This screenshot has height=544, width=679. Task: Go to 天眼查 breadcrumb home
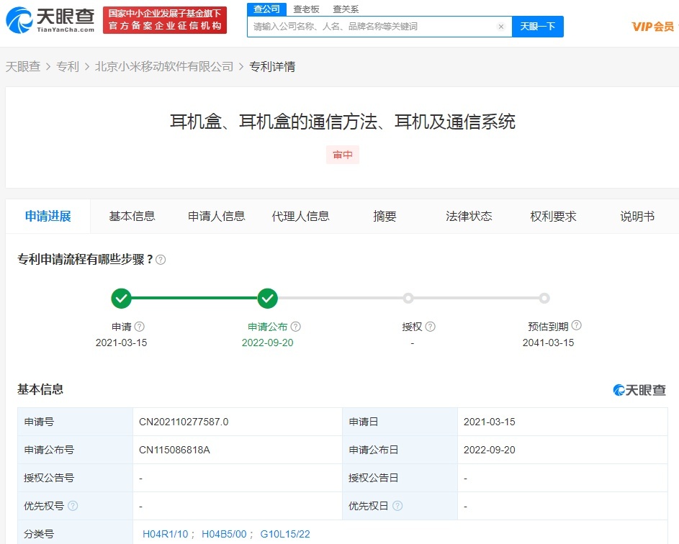click(23, 67)
